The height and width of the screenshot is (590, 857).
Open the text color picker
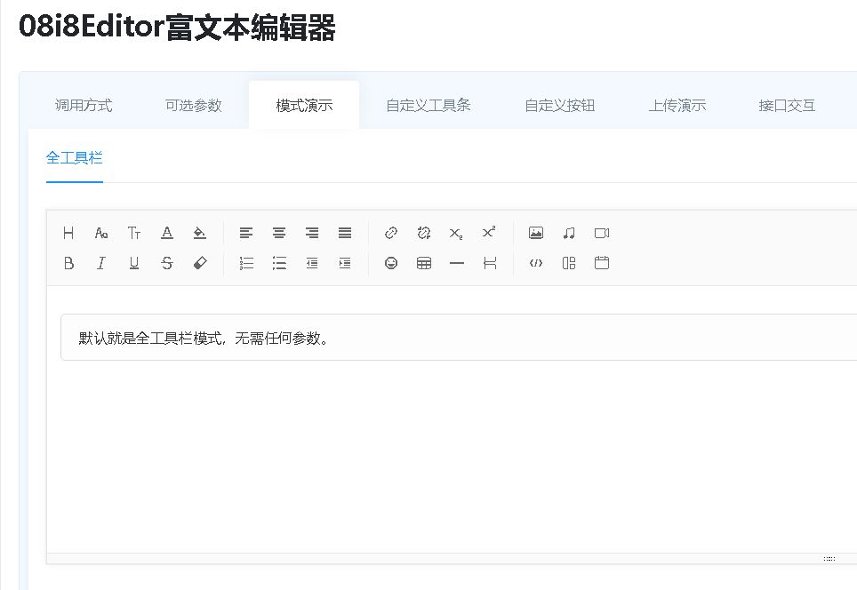pos(166,233)
